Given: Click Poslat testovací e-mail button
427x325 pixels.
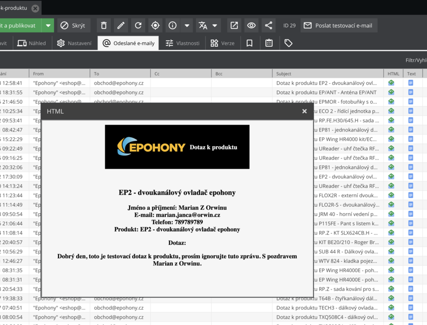Looking at the screenshot, I should pyautogui.click(x=339, y=25).
